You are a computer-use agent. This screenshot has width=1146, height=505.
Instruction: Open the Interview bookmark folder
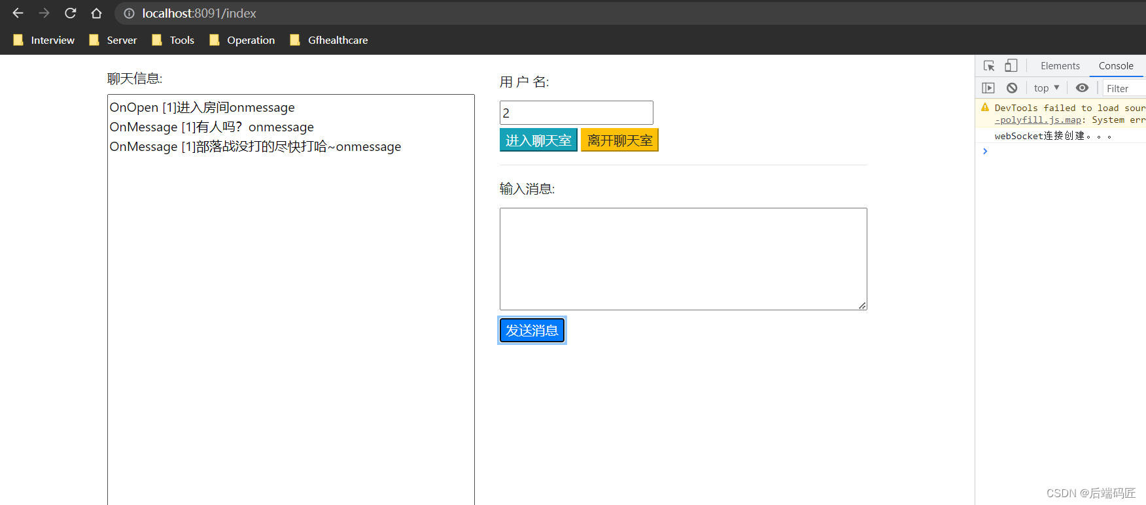coord(44,40)
